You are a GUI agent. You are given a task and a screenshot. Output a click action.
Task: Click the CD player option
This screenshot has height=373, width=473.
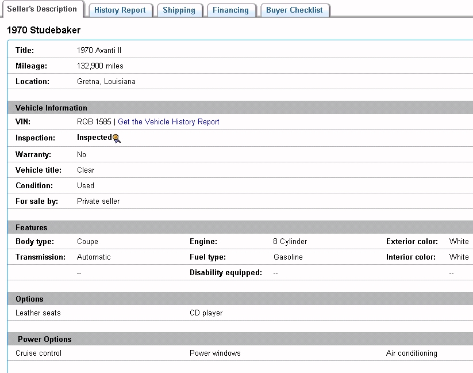point(206,313)
